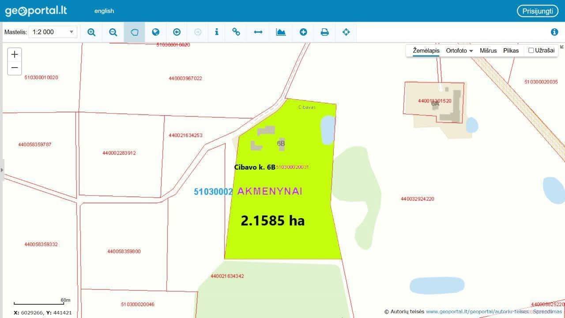The width and height of the screenshot is (565, 318).
Task: Expand the collapsed left side panel
Action: [1, 170]
